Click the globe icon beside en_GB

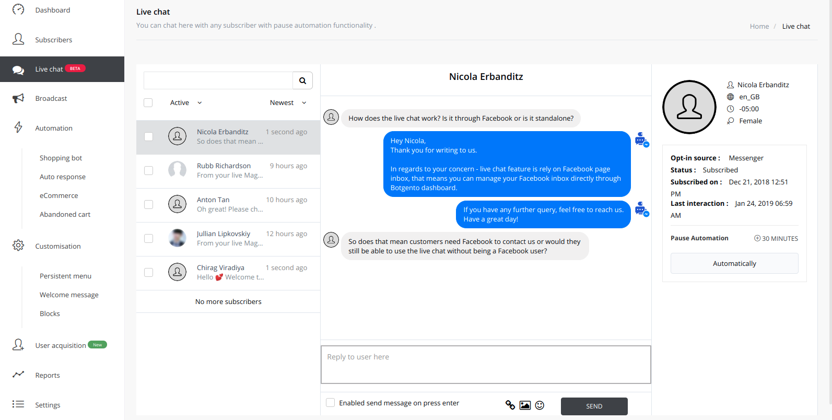tap(730, 97)
